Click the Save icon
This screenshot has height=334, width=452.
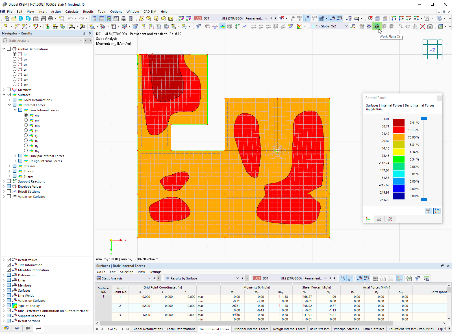[x=43, y=18]
